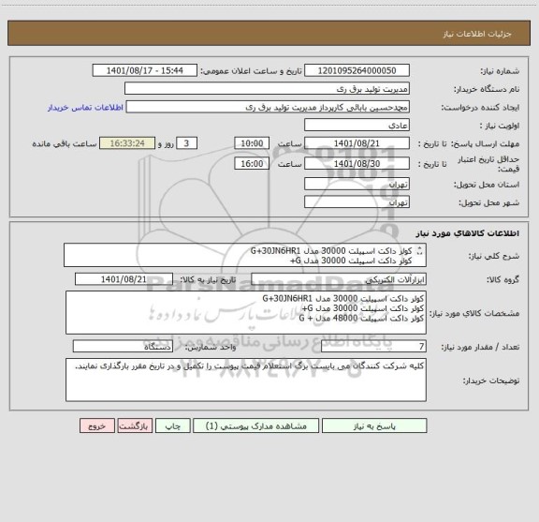This screenshot has width=539, height=522.
Task: Click the goods specifications text area
Action: pyautogui.click(x=246, y=313)
